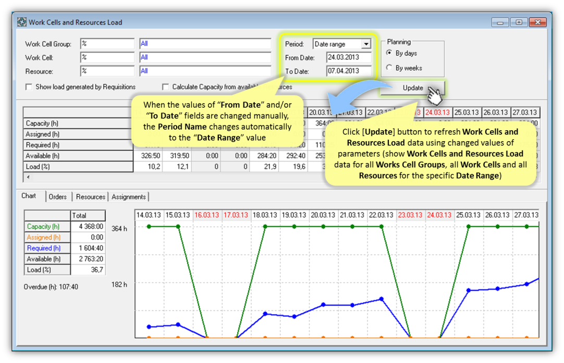Select the Available (h) row header in the load grid
Screen dimensions: 564x363
[78, 156]
